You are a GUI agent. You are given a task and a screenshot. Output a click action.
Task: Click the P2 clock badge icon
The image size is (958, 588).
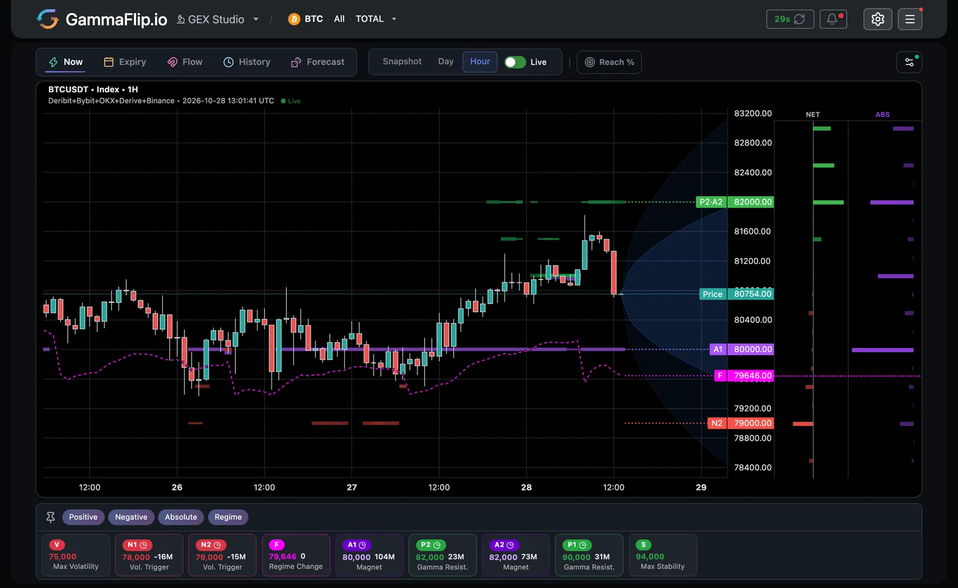tap(437, 545)
